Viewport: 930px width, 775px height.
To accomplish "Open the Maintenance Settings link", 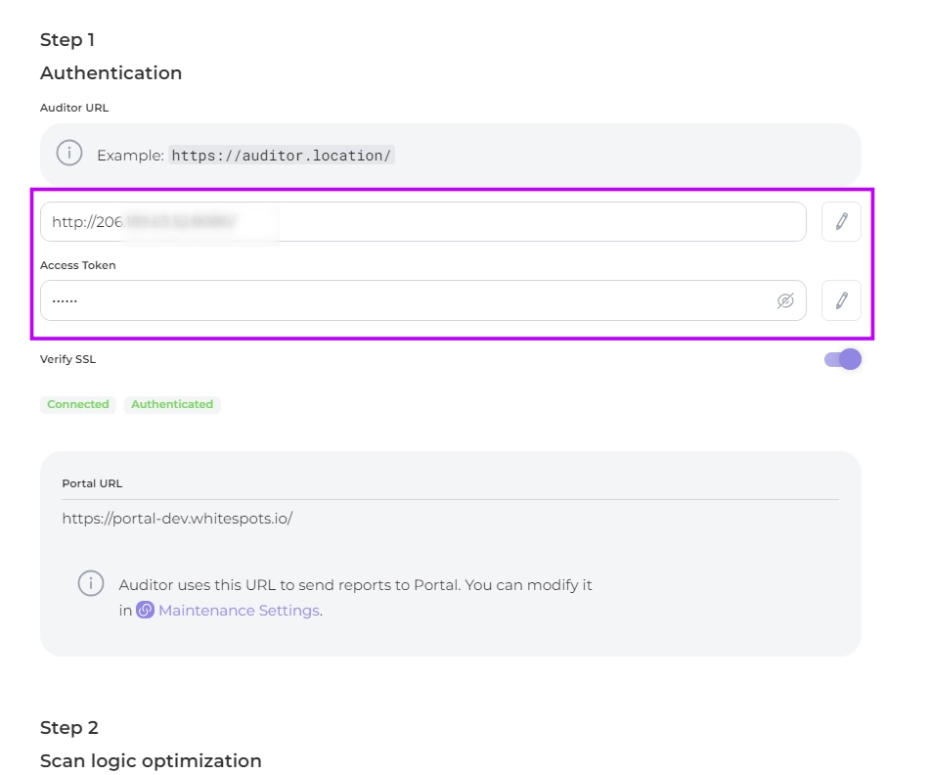I will [x=239, y=610].
